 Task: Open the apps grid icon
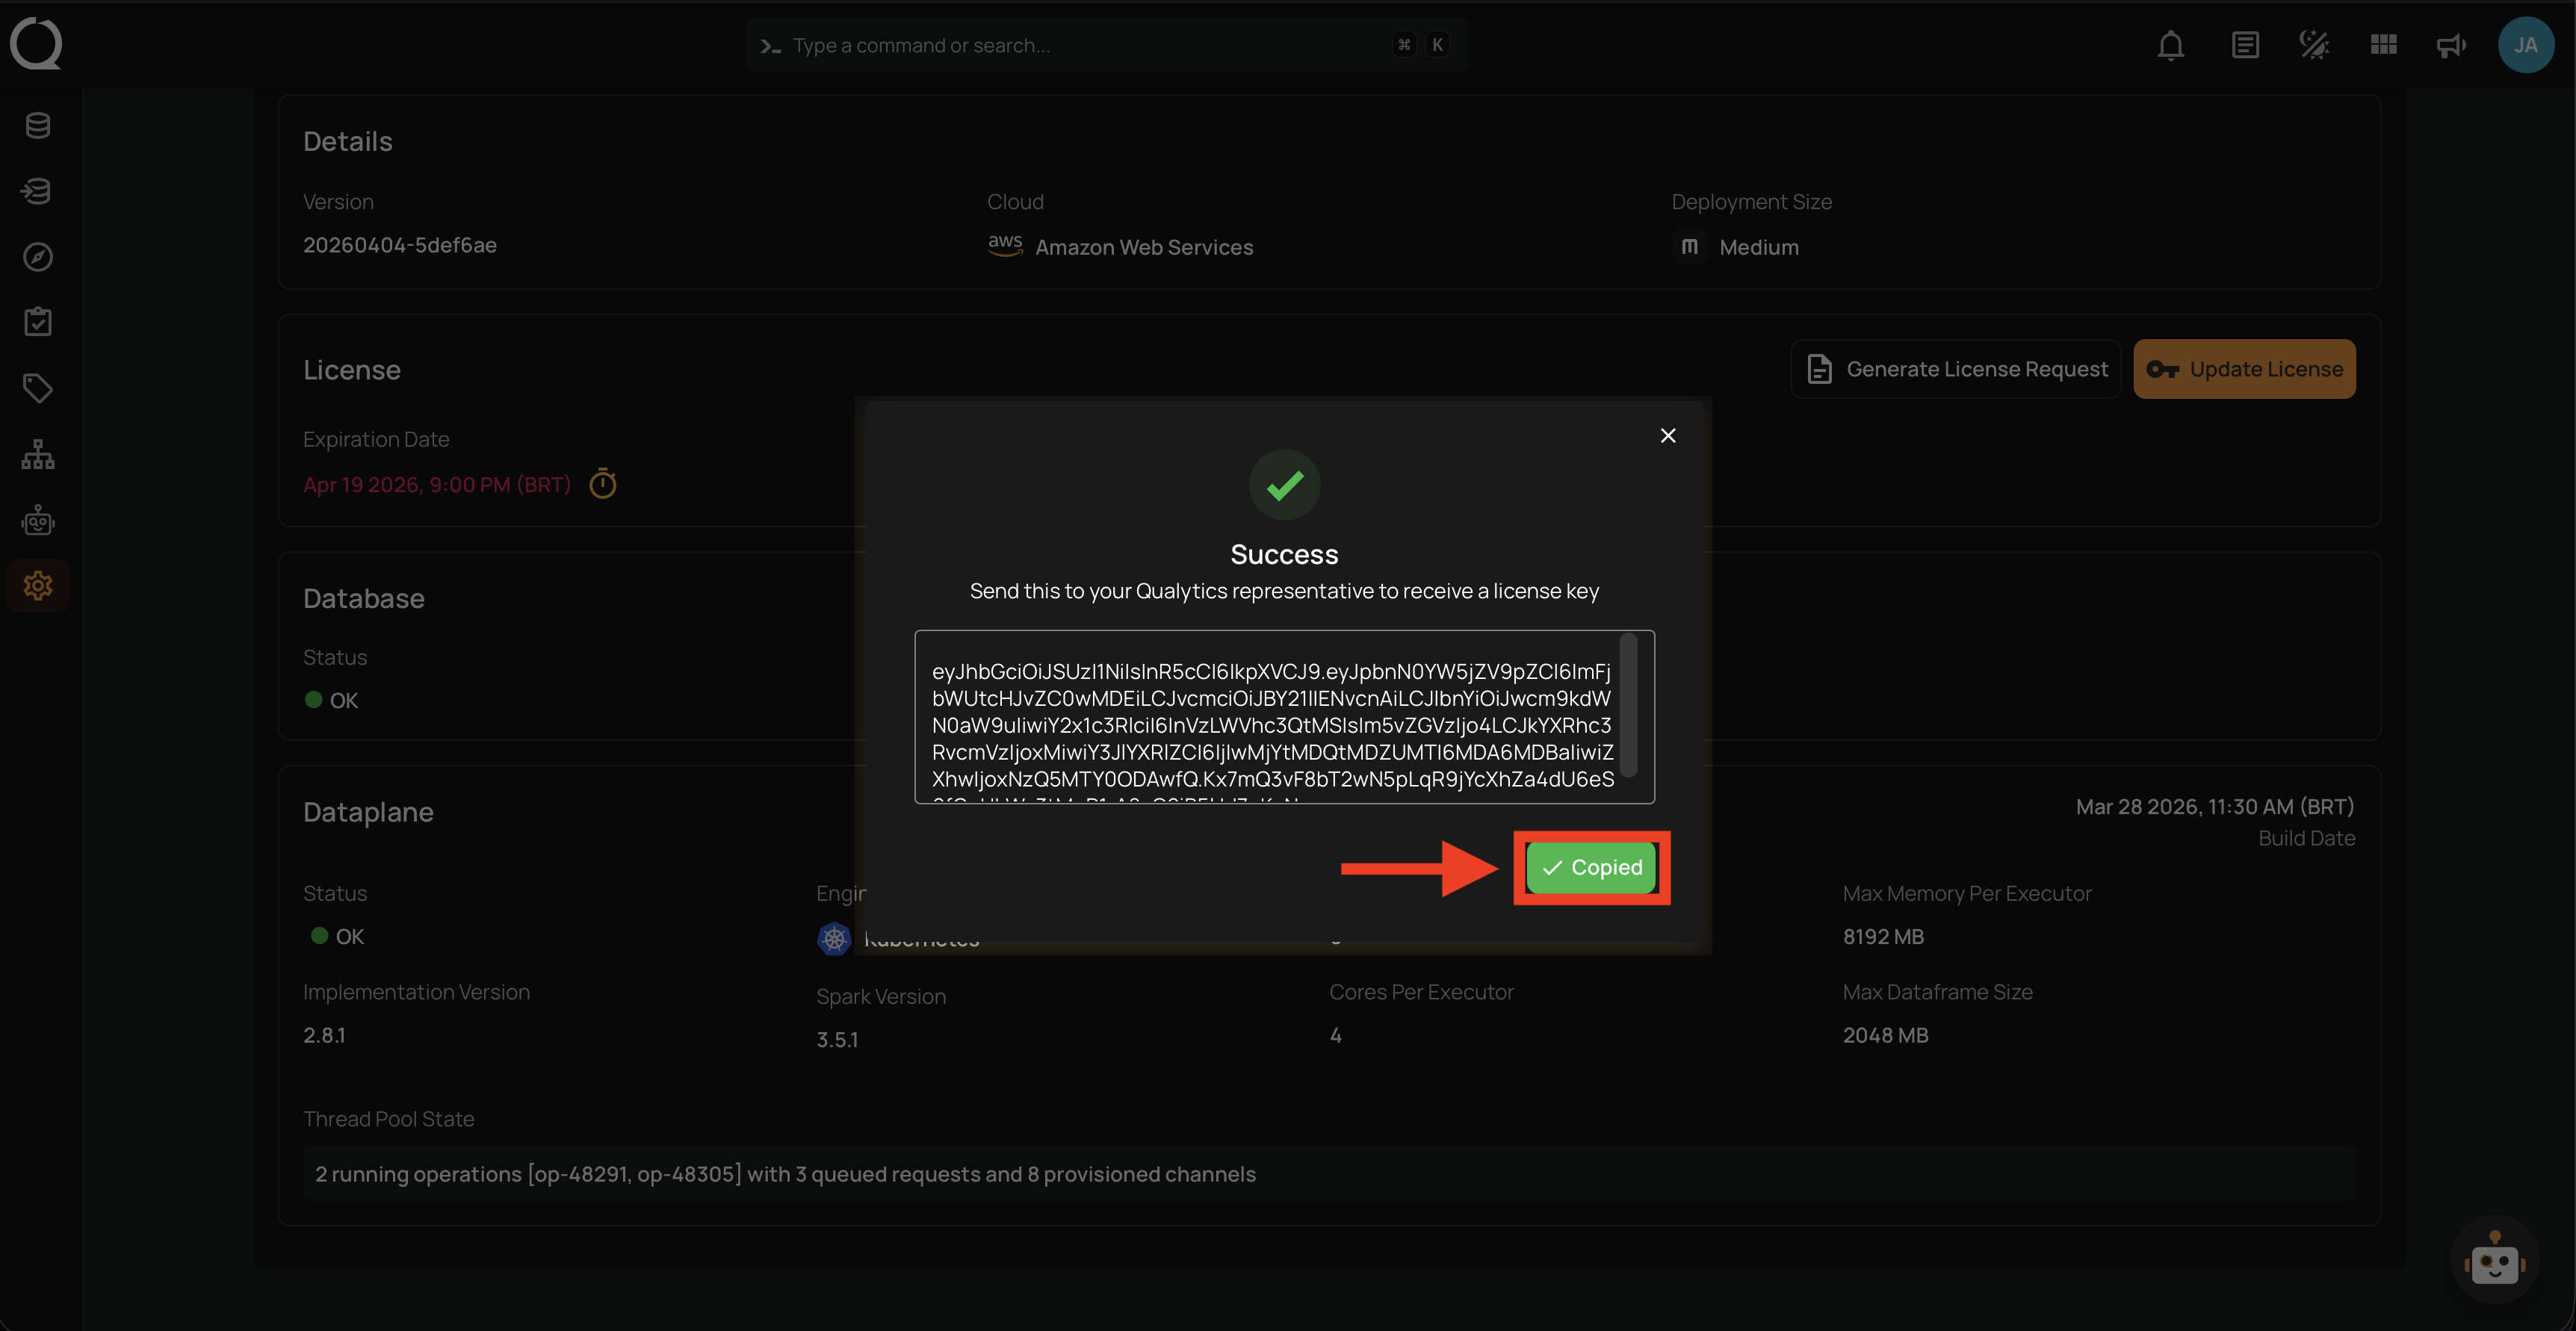click(x=2384, y=45)
